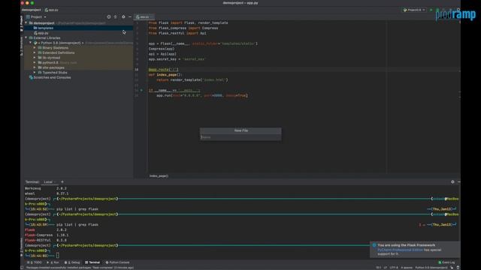Click demoproject breadcrumb in navigation bar
Image resolution: width=481 pixels, height=270 pixels.
pos(32,10)
